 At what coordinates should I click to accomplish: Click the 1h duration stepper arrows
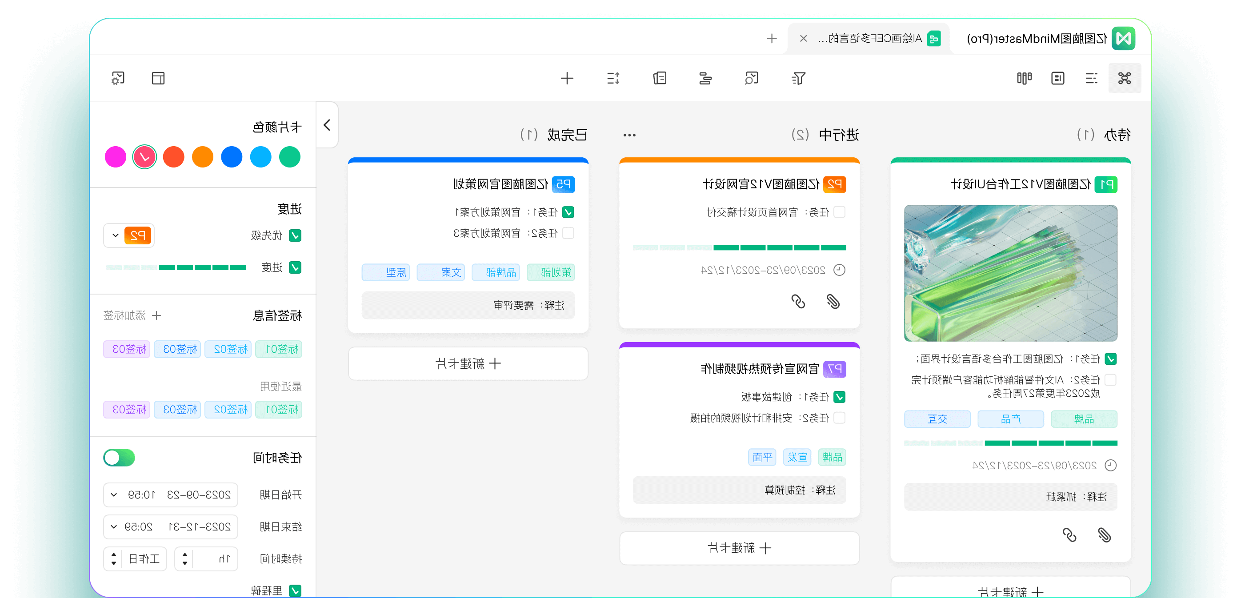point(184,558)
